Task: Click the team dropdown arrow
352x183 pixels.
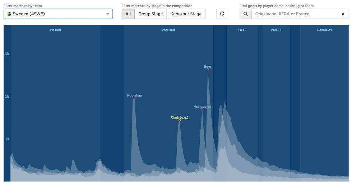Action: [x=108, y=14]
